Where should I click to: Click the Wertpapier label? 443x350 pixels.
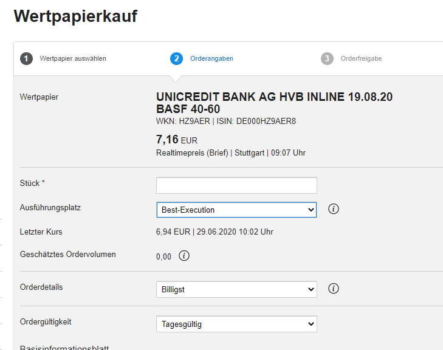(x=39, y=97)
